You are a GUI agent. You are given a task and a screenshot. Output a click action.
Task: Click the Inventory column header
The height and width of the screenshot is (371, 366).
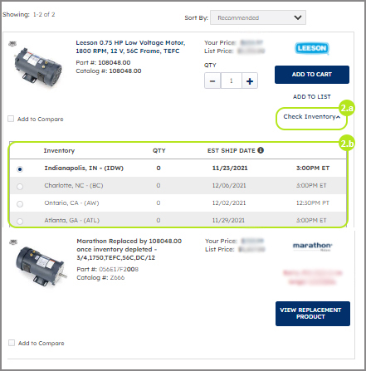pos(59,150)
